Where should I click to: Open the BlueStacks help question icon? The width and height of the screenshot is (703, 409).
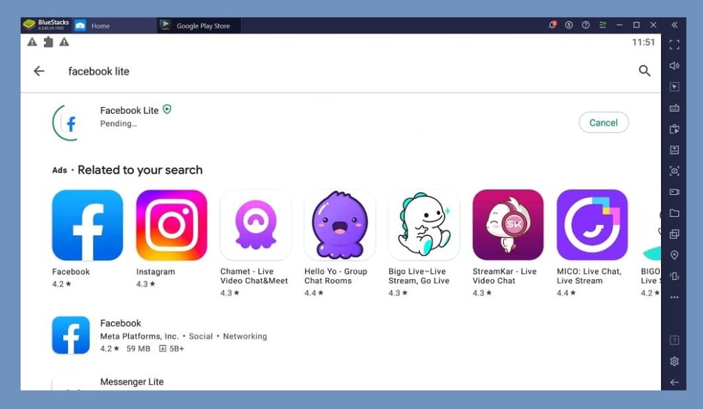point(586,25)
